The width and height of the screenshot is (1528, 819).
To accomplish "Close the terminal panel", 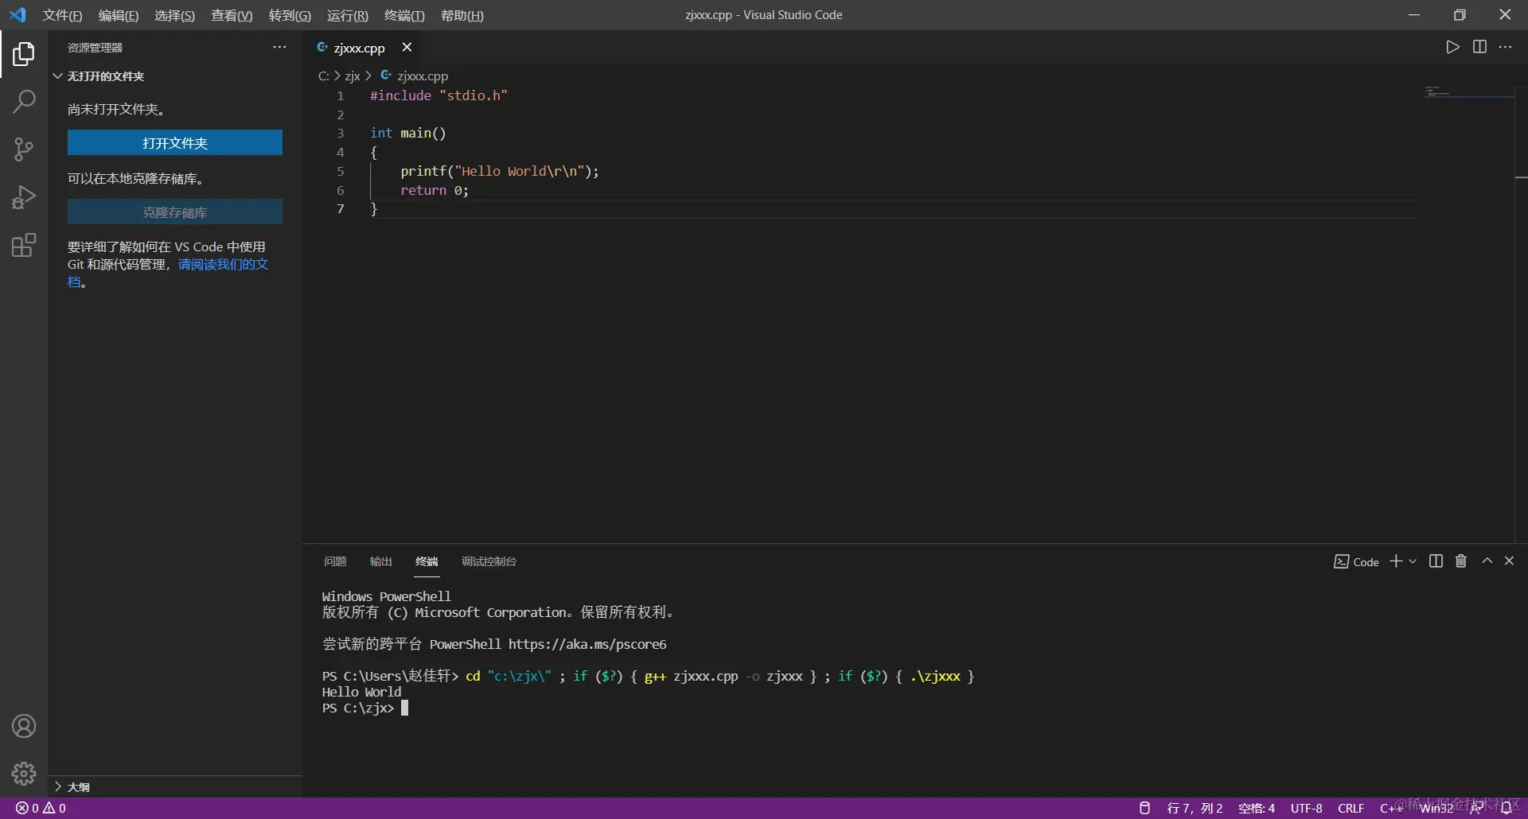I will 1509,561.
